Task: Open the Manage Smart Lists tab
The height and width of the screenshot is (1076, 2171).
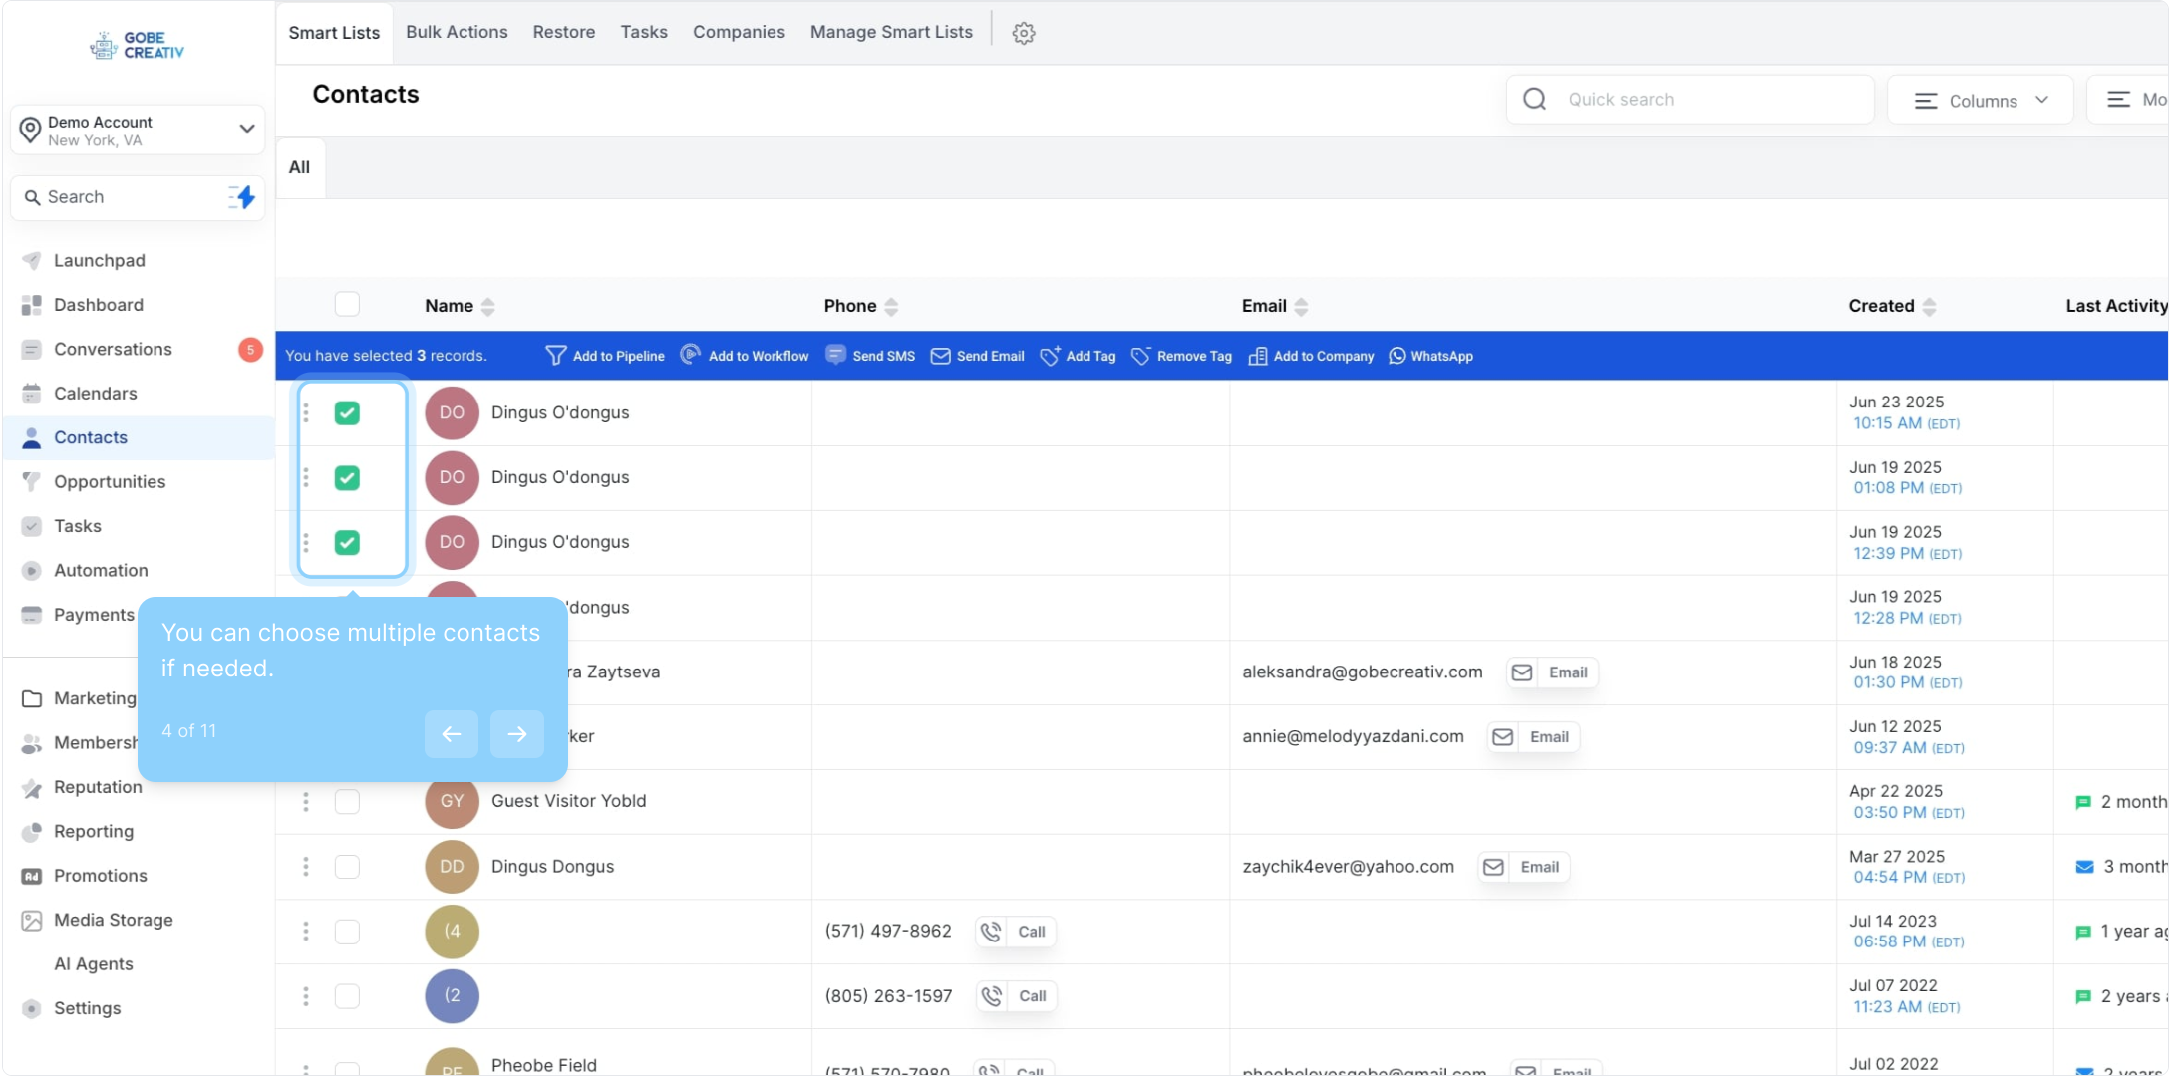Action: pyautogui.click(x=890, y=32)
